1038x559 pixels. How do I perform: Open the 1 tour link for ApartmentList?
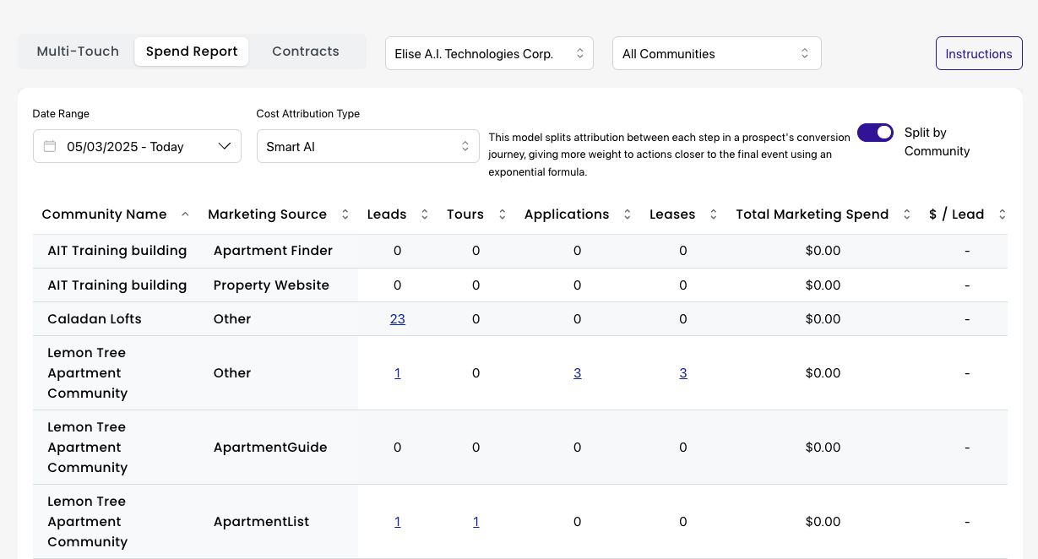pos(476,522)
